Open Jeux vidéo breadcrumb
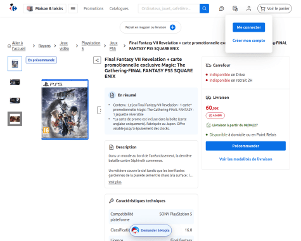 click(x=64, y=46)
